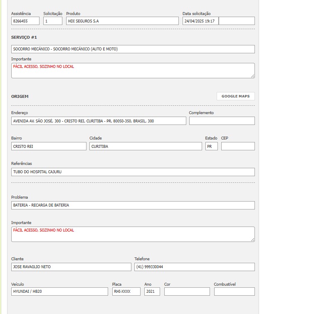Focus the Placa license plate field
This screenshot has height=314, width=326.
tap(126, 292)
